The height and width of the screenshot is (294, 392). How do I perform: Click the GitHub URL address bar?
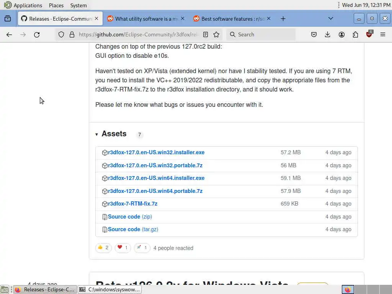[138, 34]
